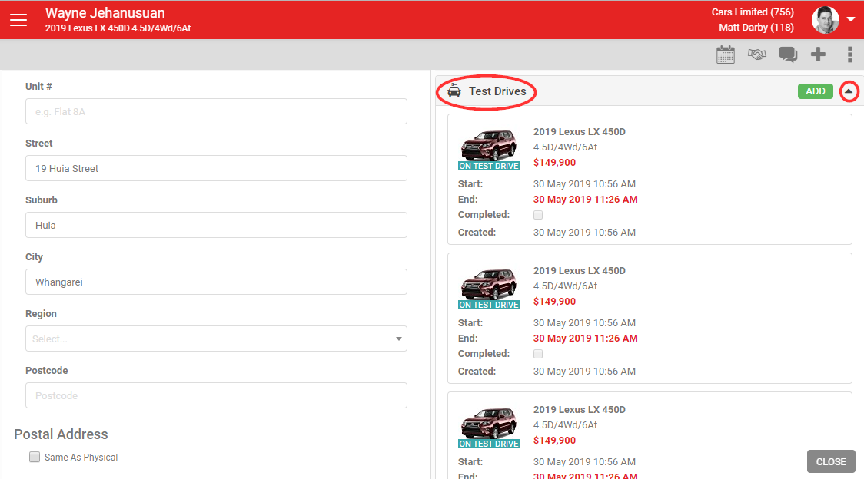Click the Lexus thumbnail in third test drive card

tap(489, 422)
